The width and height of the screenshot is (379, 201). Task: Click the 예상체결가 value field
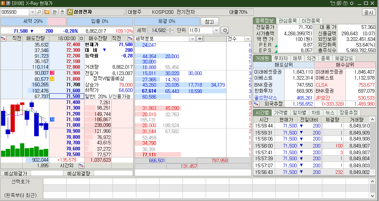pos(47,173)
